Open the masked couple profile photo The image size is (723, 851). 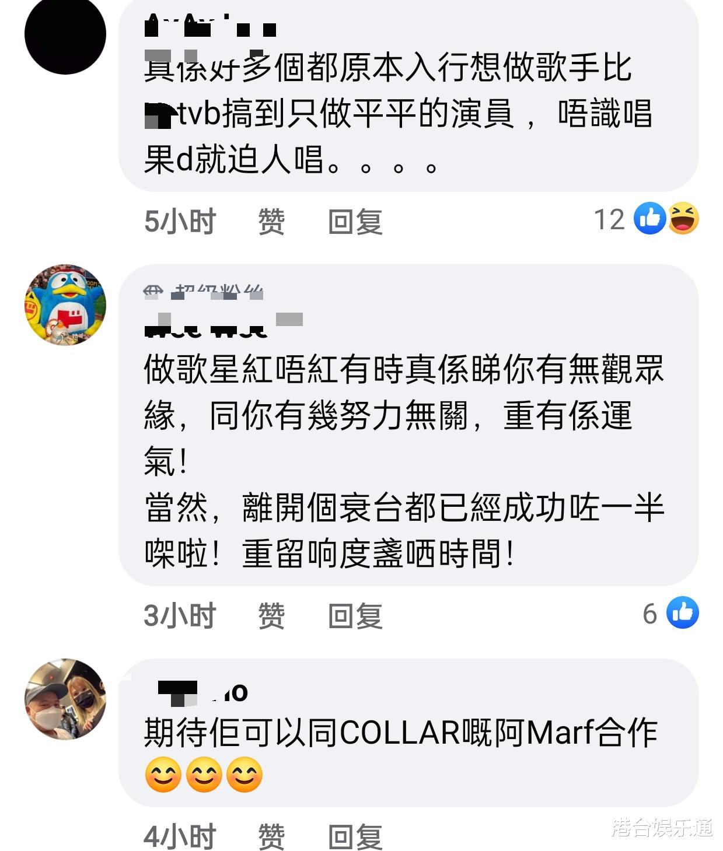point(65,699)
